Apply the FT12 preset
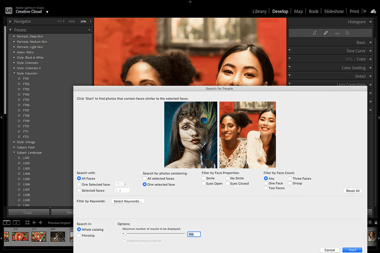The image size is (380, 253). point(26,137)
